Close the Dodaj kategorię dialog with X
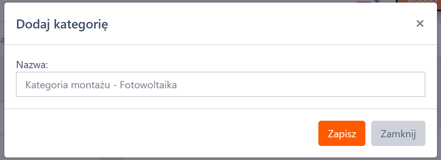Image resolution: width=441 pixels, height=160 pixels. (x=420, y=24)
